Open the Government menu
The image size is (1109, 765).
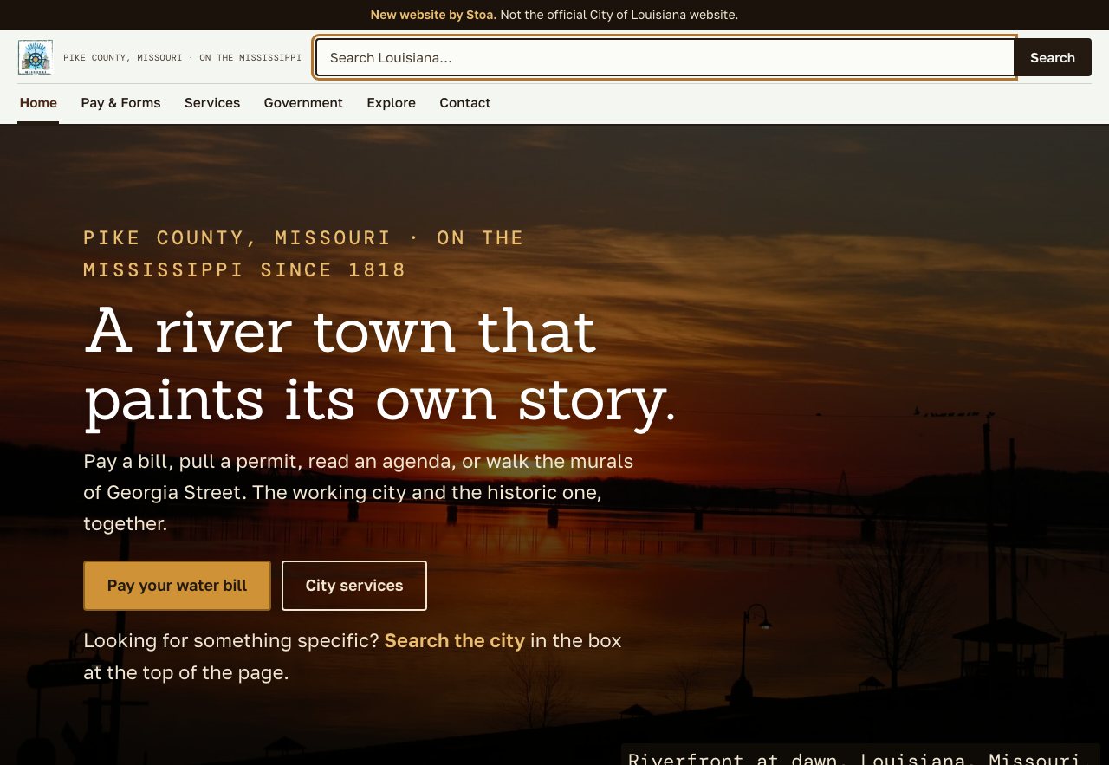[x=303, y=103]
